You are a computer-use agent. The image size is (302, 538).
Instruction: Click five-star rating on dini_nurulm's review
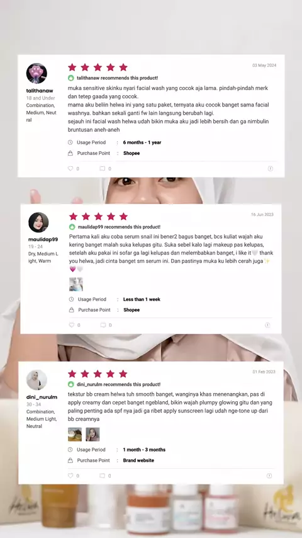(x=98, y=374)
